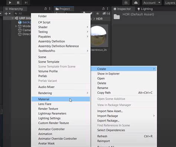
Task: Choose Copy Path option
Action: pos(124,93)
